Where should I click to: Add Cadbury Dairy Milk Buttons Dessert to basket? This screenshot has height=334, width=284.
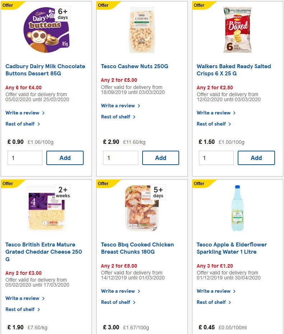tap(65, 157)
